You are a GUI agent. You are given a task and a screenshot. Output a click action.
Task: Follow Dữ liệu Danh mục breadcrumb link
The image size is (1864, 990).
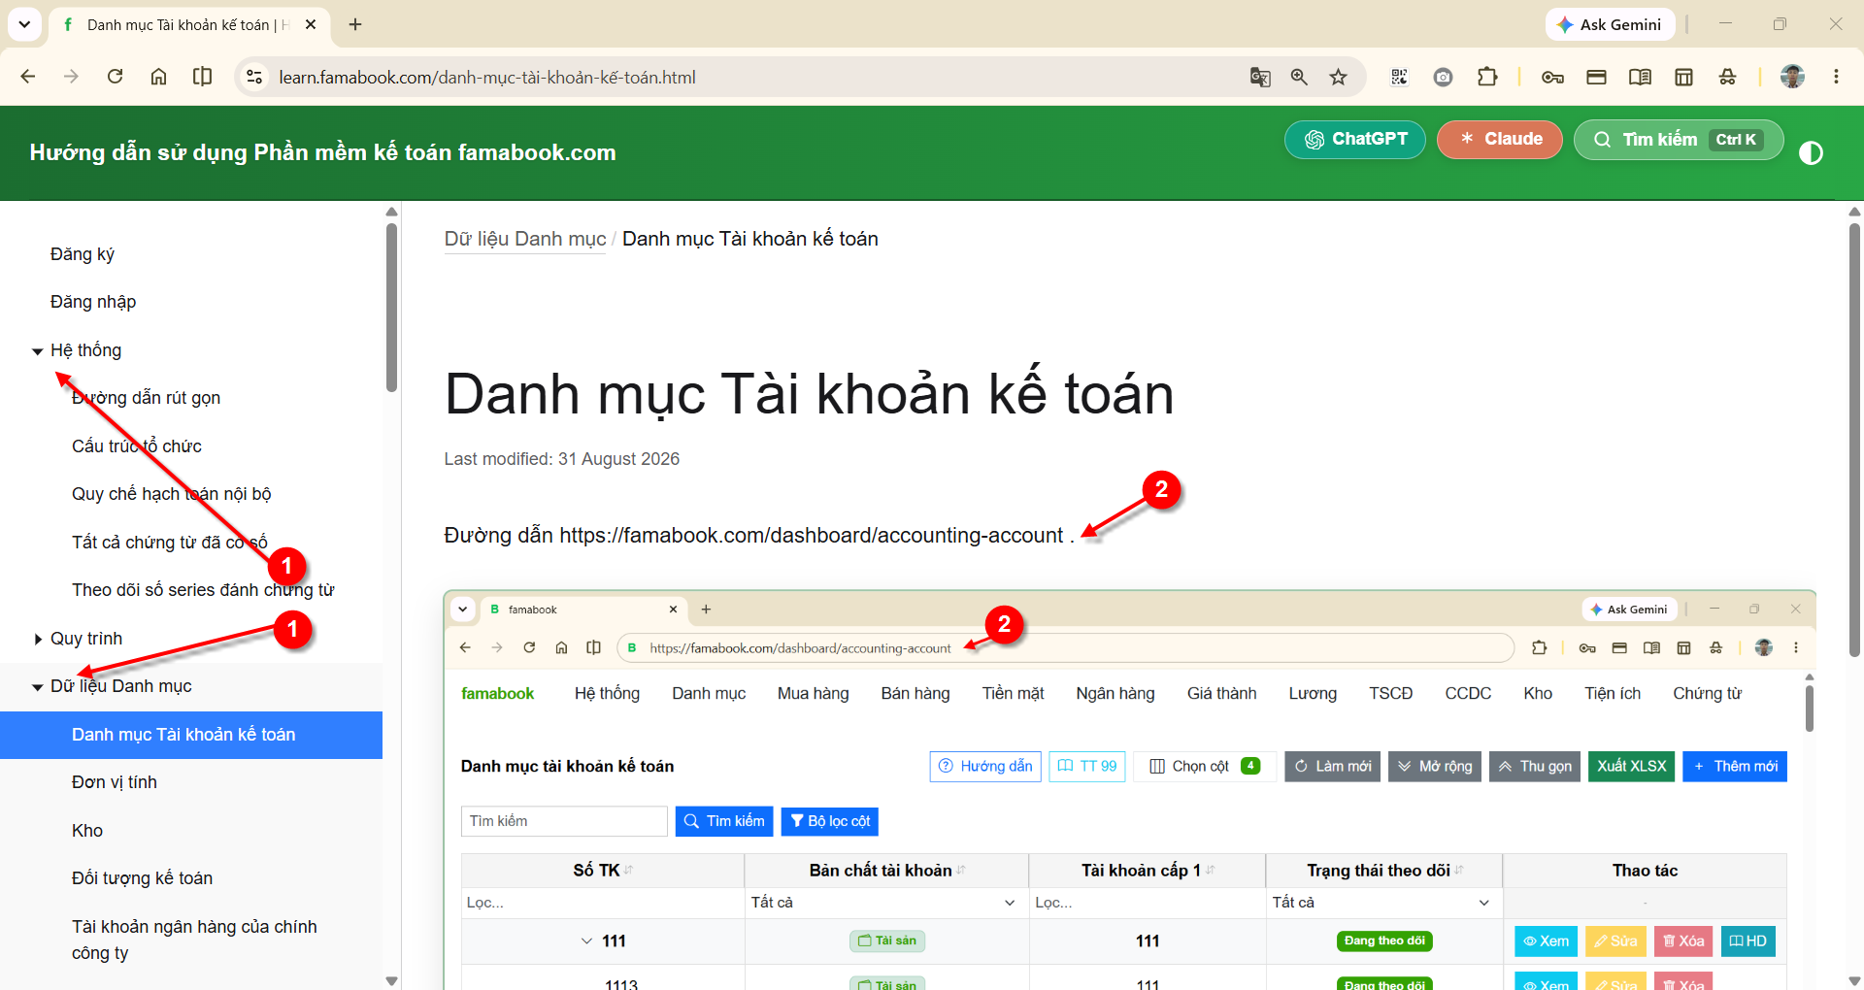(x=525, y=239)
